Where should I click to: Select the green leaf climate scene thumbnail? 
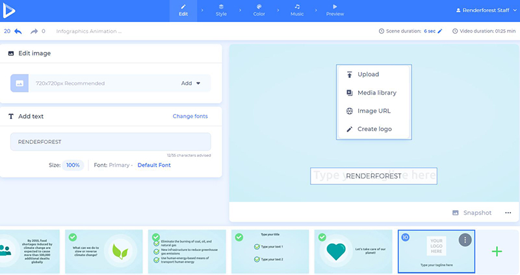[x=104, y=252]
